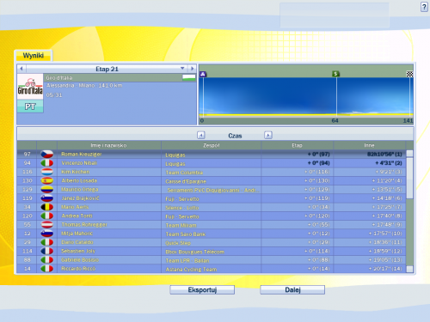Click the green sprint marker icon
Screen dimensions: 430x322
coord(335,74)
